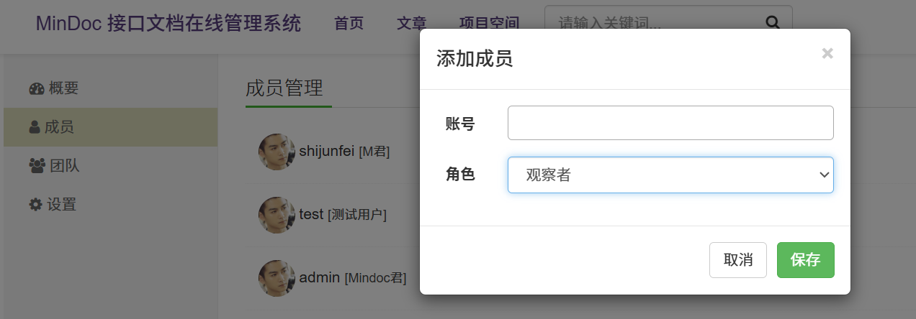Click the 成员 user icon
Image resolution: width=916 pixels, height=319 pixels.
35,128
